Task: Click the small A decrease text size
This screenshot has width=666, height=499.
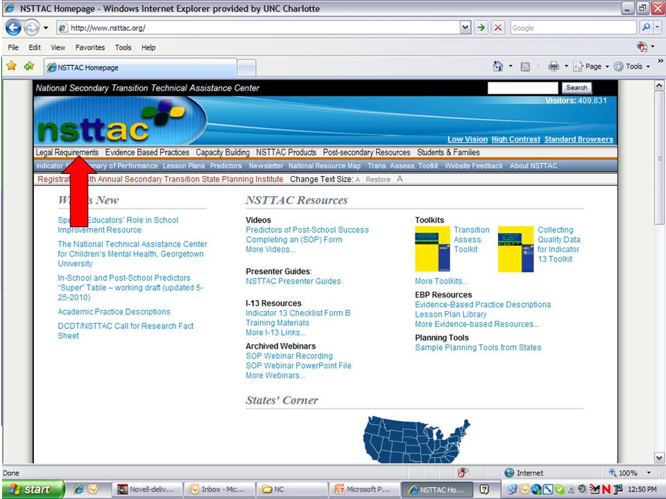Action: click(x=358, y=180)
